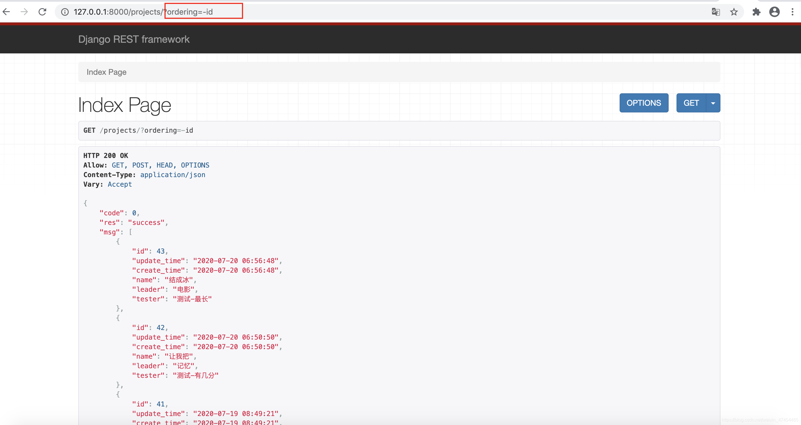
Task: Click name value 让我把
Action: (179, 356)
